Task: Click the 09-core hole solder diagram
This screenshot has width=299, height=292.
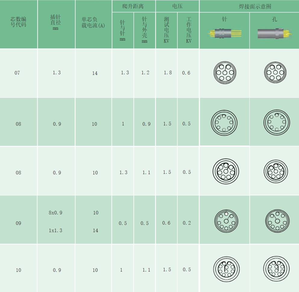Action: pyautogui.click(x=277, y=221)
